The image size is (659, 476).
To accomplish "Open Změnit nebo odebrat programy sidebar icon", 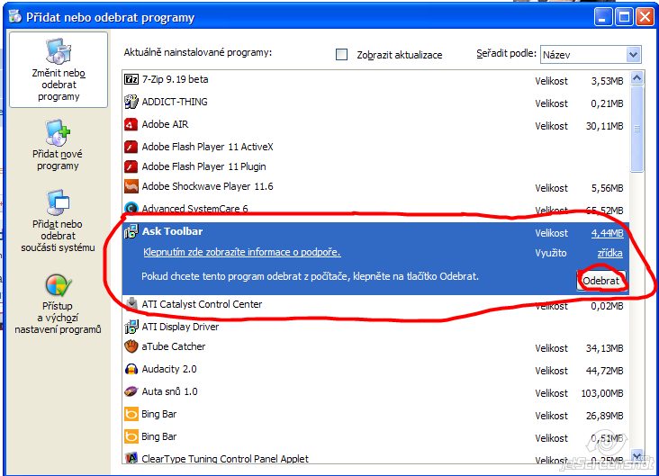I will pyautogui.click(x=59, y=50).
